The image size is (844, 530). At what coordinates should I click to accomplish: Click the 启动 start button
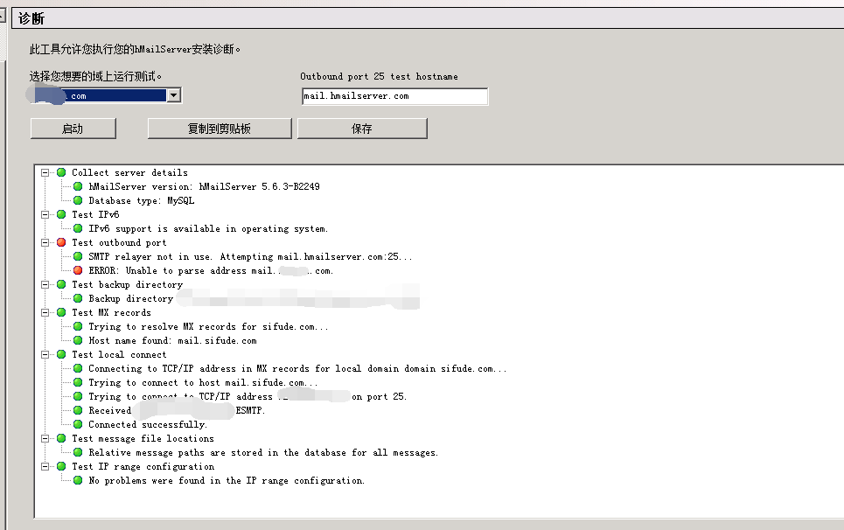[x=73, y=129]
